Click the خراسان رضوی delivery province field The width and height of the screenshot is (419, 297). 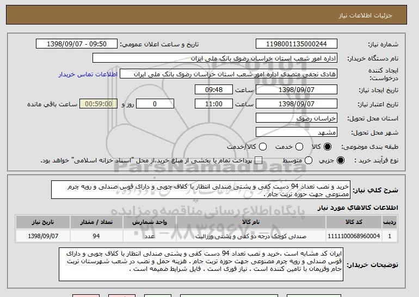(297, 118)
